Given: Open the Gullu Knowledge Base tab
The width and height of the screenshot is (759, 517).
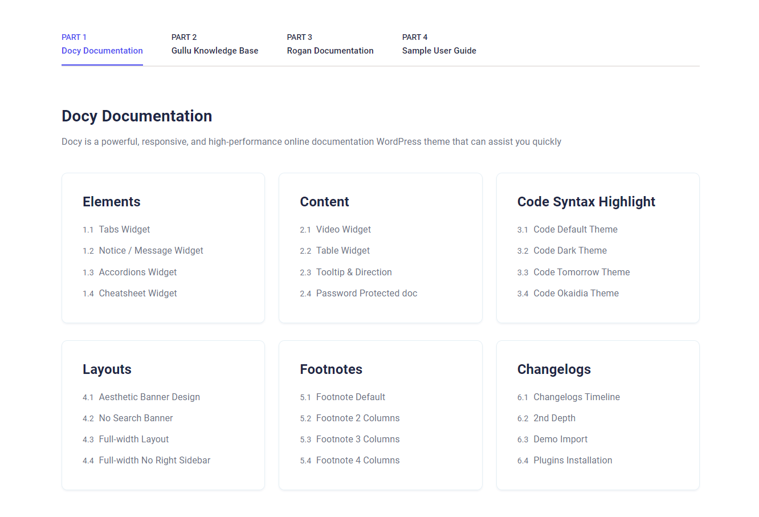Looking at the screenshot, I should click(x=214, y=44).
